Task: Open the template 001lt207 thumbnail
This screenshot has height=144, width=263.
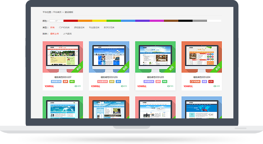Action: click(63, 57)
